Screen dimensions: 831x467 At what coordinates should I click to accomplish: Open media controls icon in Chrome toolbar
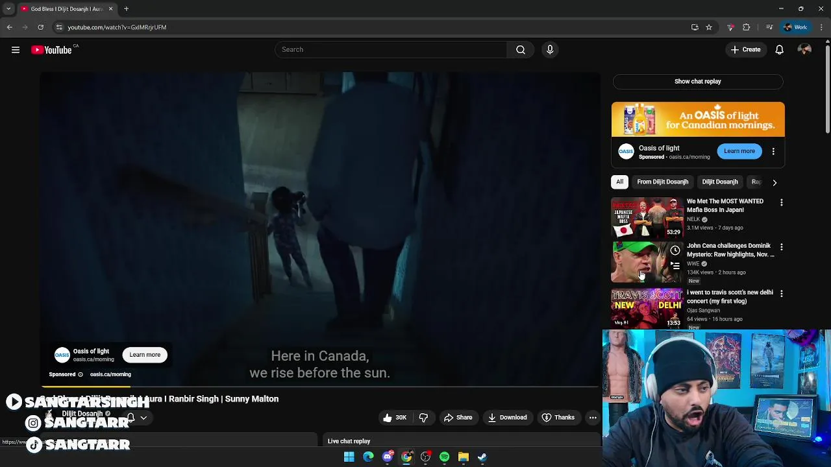[769, 27]
